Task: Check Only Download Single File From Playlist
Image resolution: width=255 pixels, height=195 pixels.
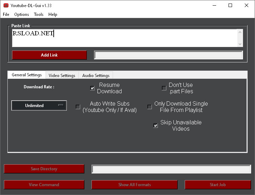Action: point(150,107)
